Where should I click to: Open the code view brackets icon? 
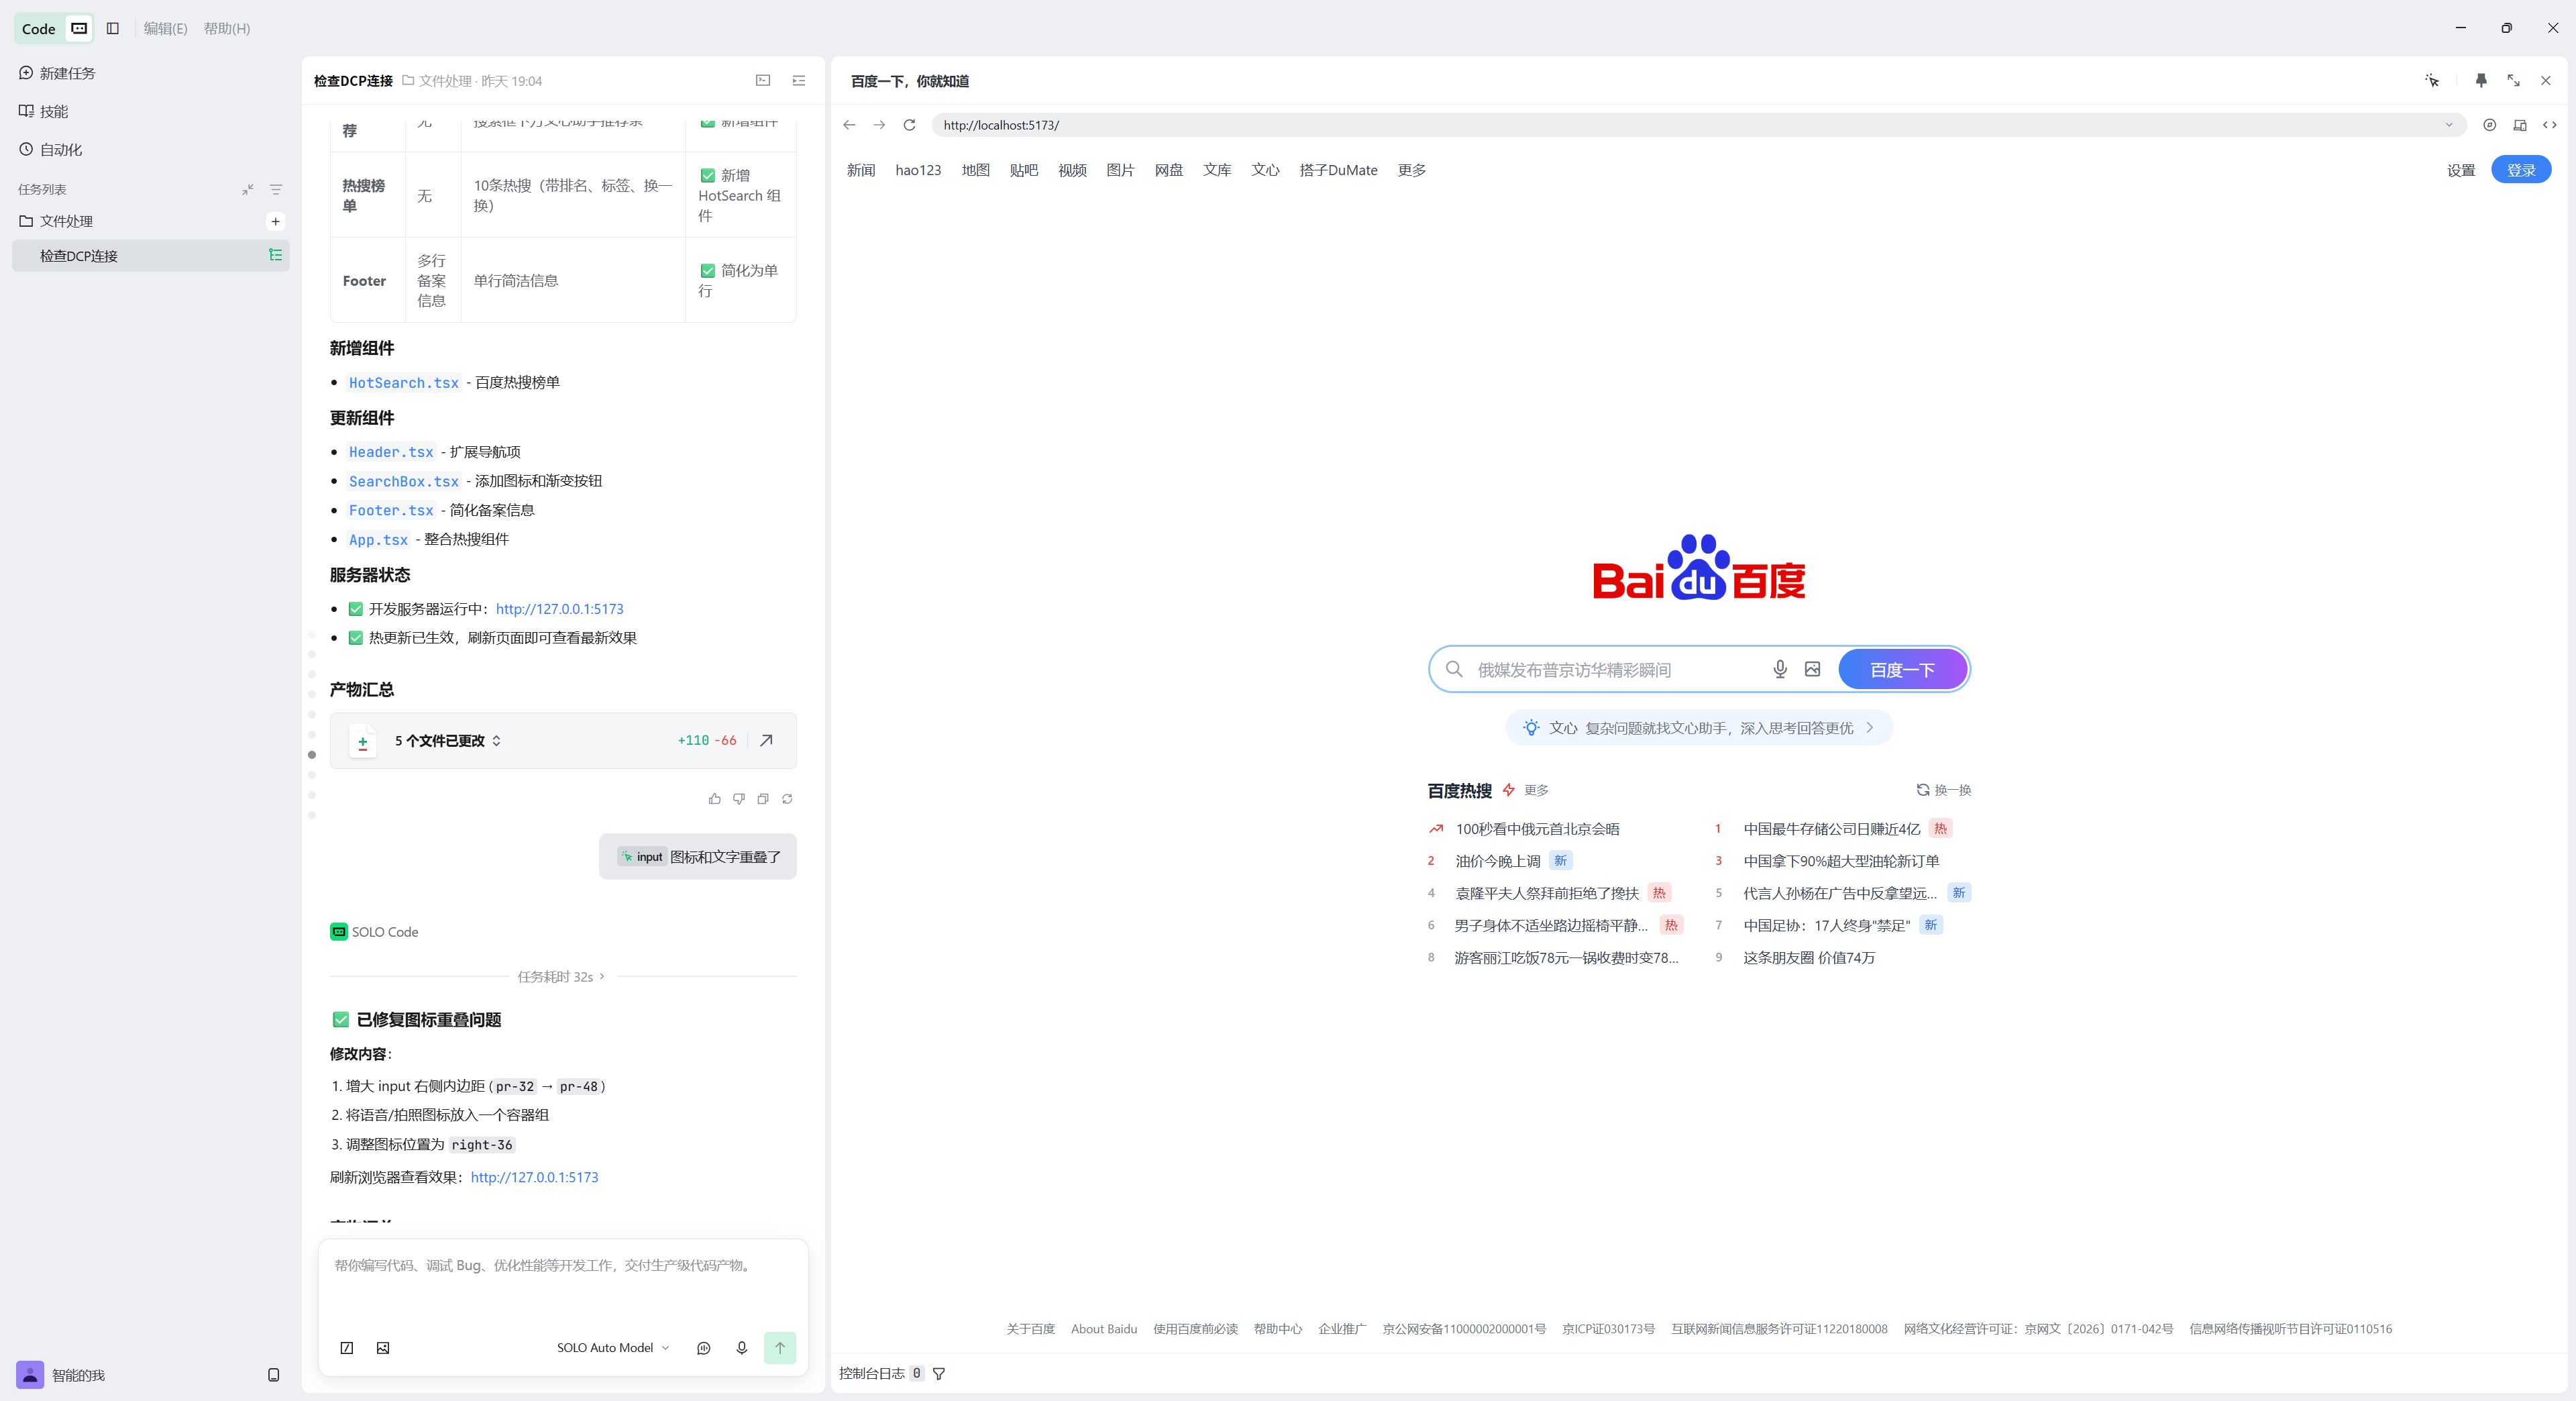coord(2550,125)
